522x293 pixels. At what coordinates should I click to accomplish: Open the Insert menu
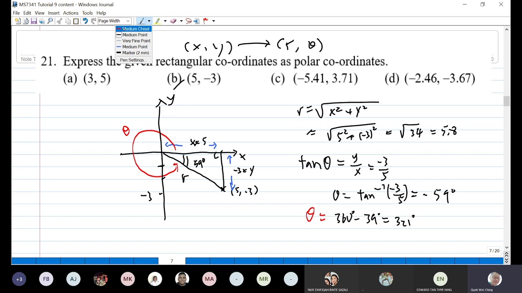pos(54,13)
